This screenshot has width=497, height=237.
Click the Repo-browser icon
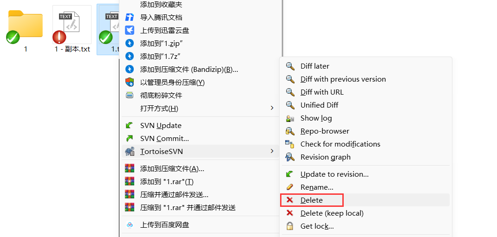pos(290,131)
